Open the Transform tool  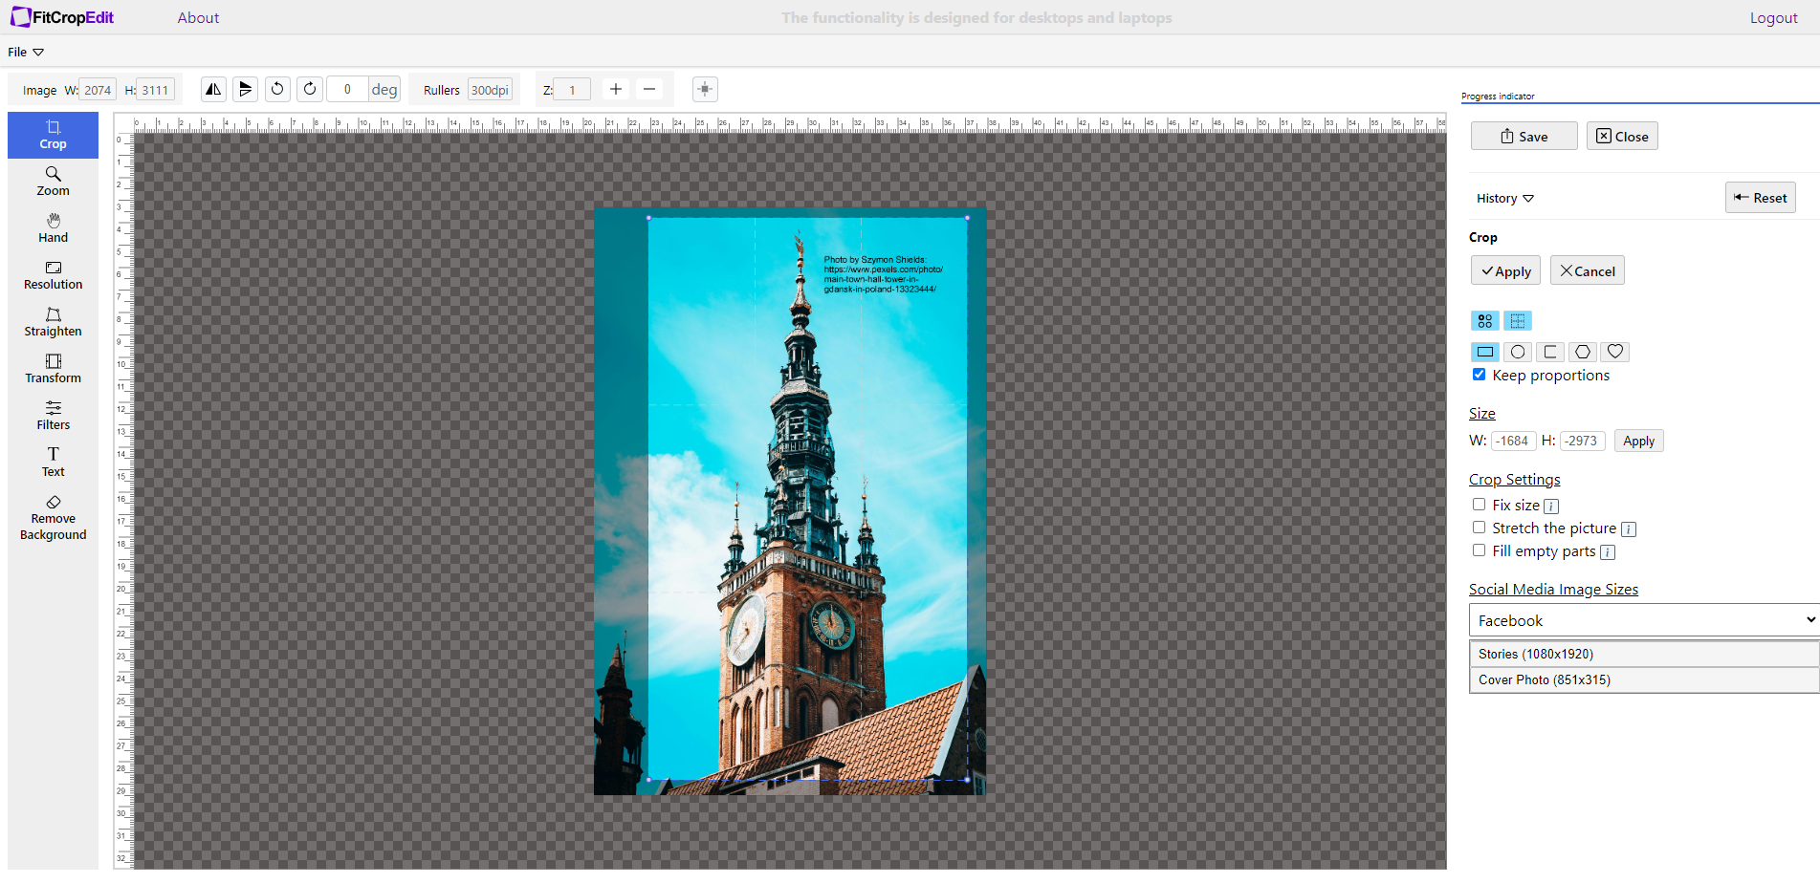tap(53, 369)
